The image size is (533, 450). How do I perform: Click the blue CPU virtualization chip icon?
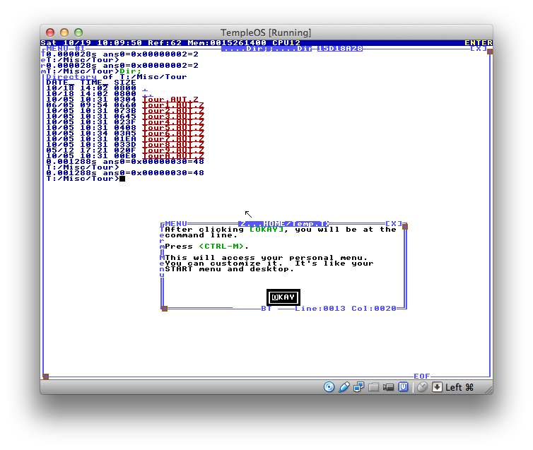[x=403, y=387]
